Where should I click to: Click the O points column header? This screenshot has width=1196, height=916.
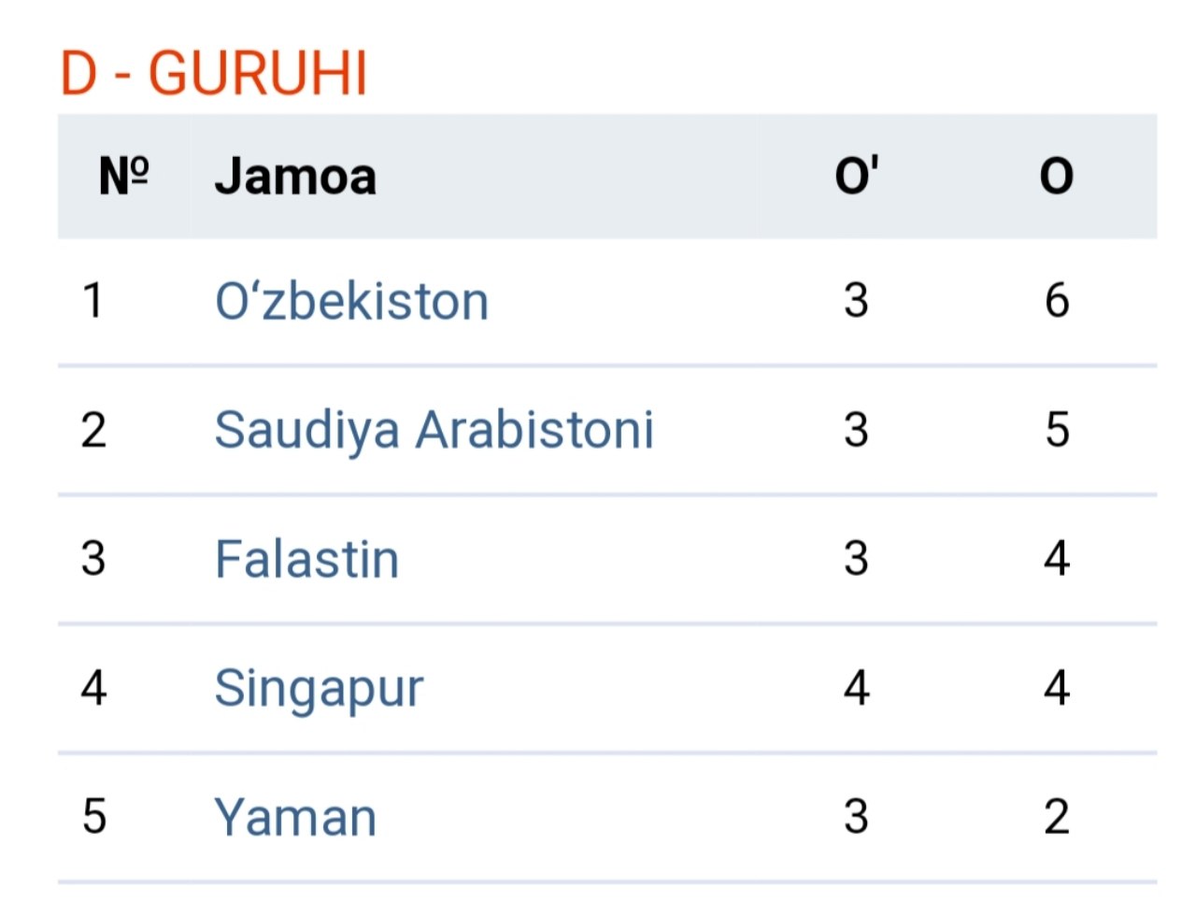tap(1056, 176)
